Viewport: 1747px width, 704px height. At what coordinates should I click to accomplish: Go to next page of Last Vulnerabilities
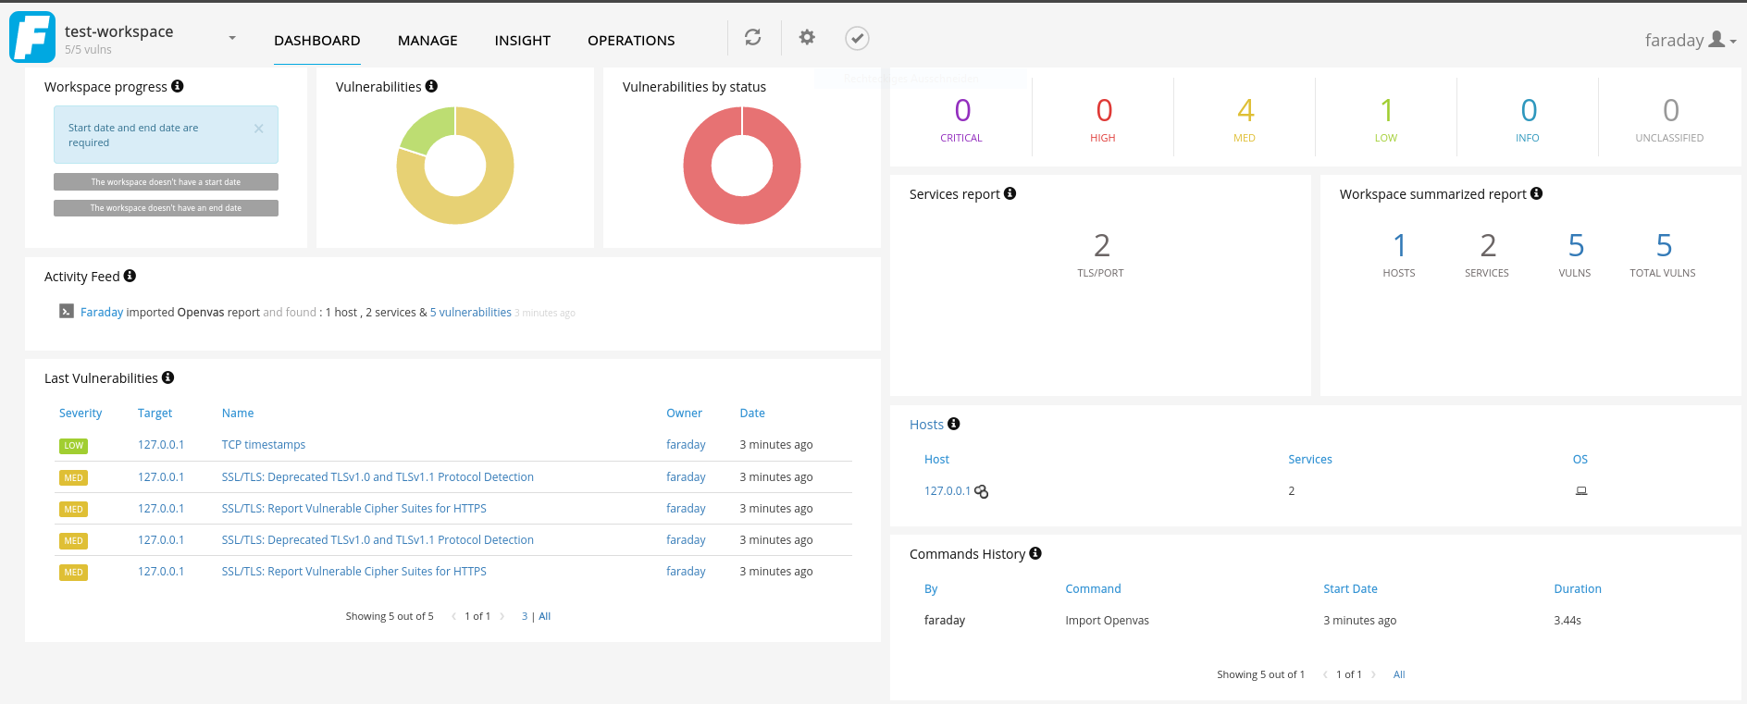point(502,616)
